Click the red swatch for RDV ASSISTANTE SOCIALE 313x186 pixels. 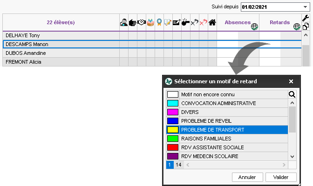point(173,147)
